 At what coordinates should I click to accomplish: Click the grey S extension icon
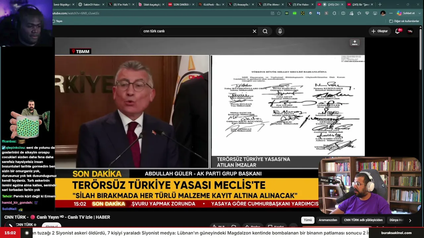point(326,13)
